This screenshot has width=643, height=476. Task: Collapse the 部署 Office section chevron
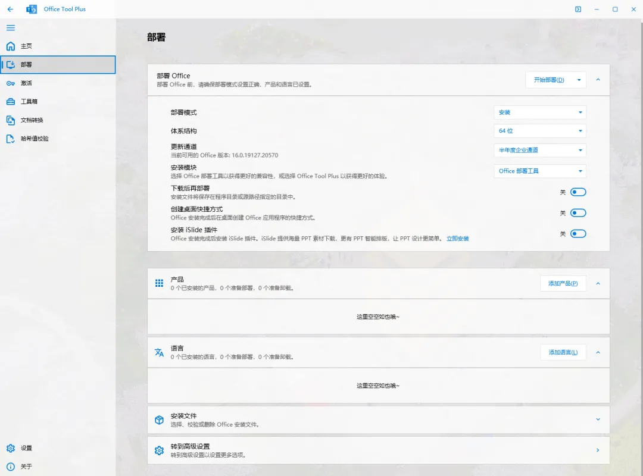click(x=598, y=80)
